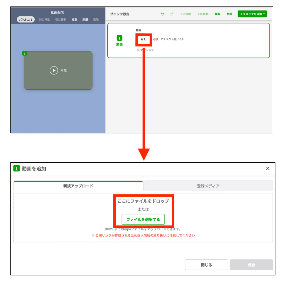Click the なし video selector button
This screenshot has width=285, height=284.
144,39
